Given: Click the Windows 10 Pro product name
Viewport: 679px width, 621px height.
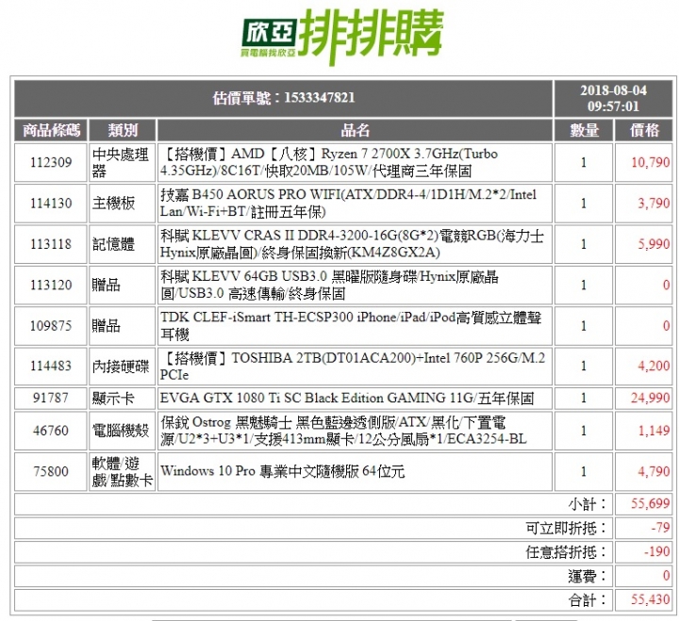Looking at the screenshot, I should coord(282,471).
